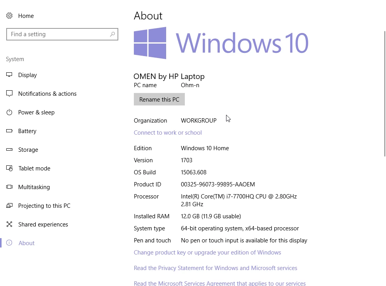Click the Multitasking icon
This screenshot has width=386, height=286.
(x=9, y=187)
